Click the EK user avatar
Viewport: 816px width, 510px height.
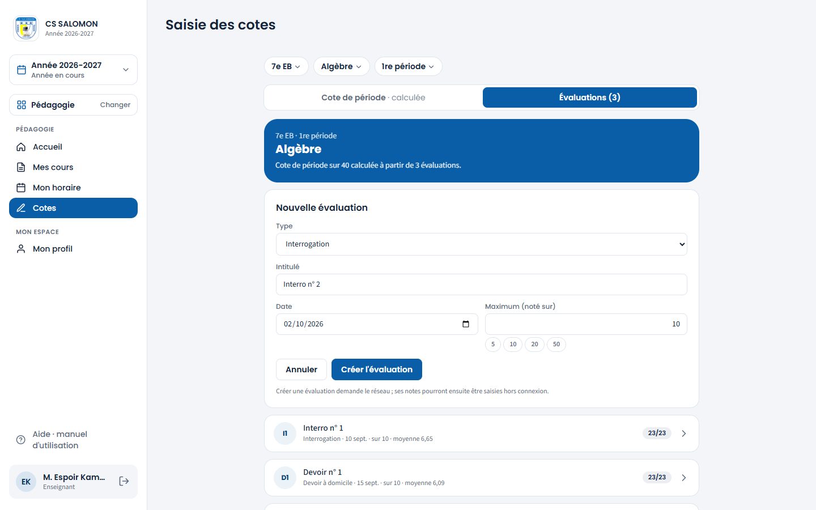tap(26, 482)
